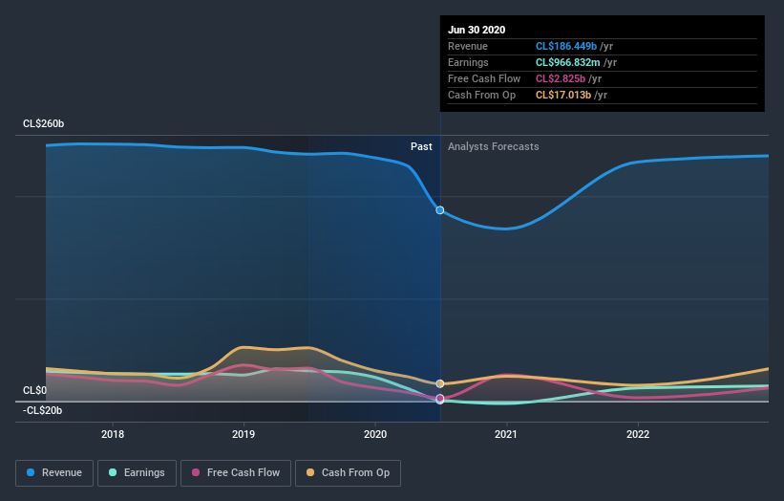The width and height of the screenshot is (784, 501).
Task: Click the Cash From Op label in tooltip
Action: pos(481,95)
